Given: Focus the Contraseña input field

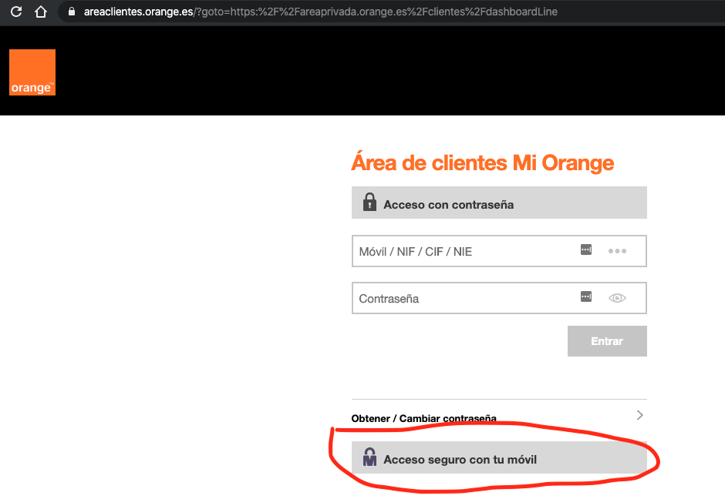Looking at the screenshot, I should [499, 298].
